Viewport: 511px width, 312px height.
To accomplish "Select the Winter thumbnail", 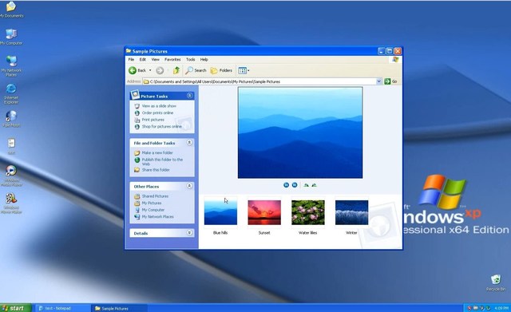I will tap(351, 213).
